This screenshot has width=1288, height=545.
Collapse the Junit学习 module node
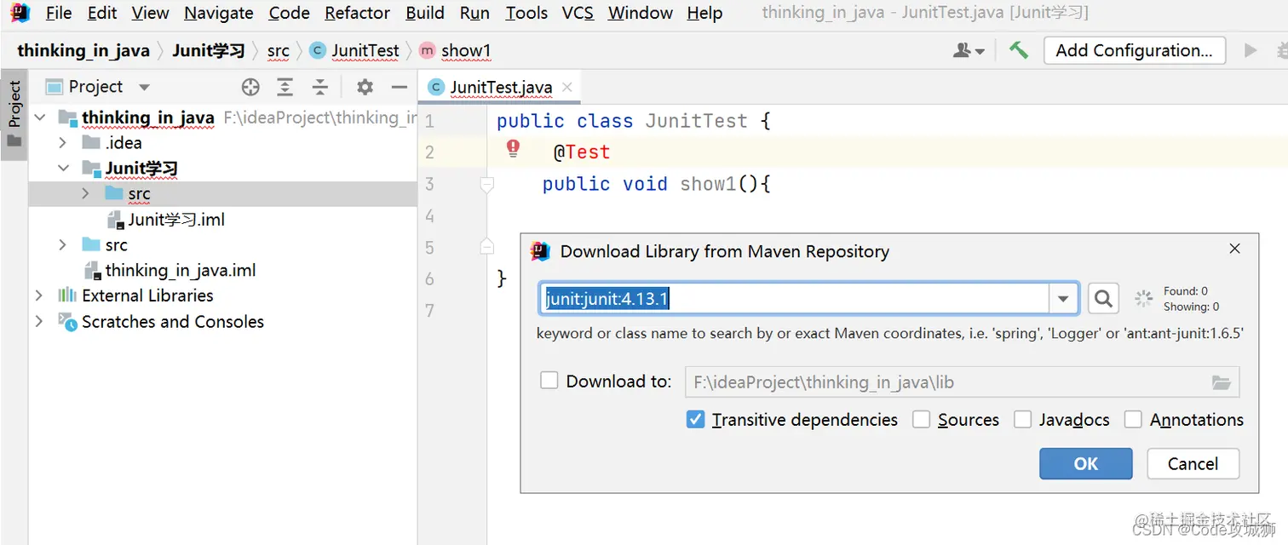(x=62, y=169)
